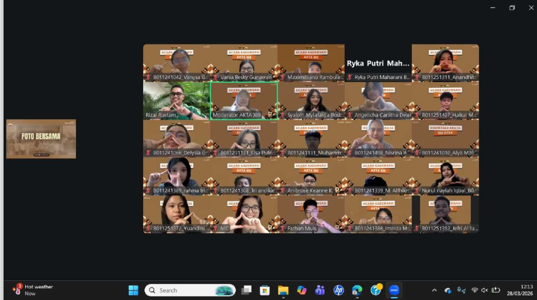537x300 pixels.
Task: Launch the Copilot icon
Action: [301, 290]
